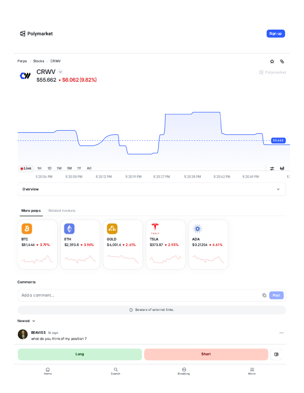
Task: Click the Post comment button
Action: click(x=276, y=295)
